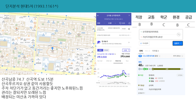Click the notification bell icon
The height and width of the screenshot is (110, 196).
click(129, 23)
